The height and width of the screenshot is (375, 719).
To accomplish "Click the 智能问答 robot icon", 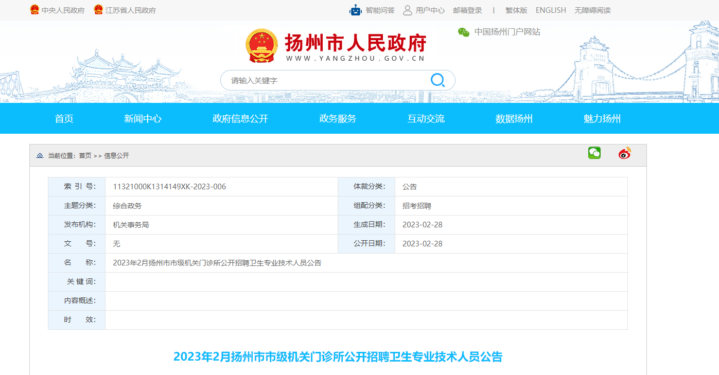I will coord(356,10).
